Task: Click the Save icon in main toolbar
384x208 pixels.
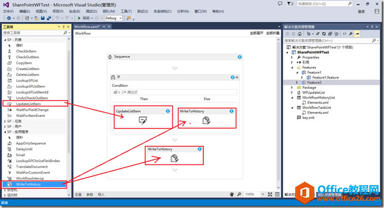Action: (43, 18)
